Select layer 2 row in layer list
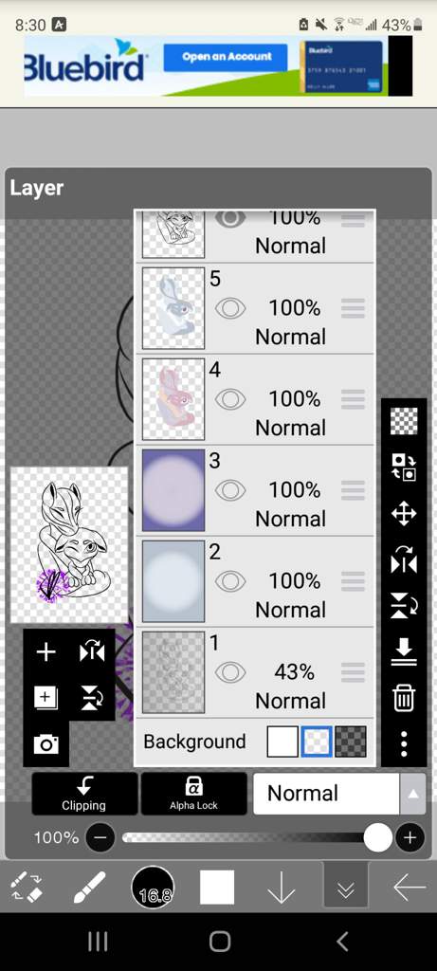 coord(254,581)
